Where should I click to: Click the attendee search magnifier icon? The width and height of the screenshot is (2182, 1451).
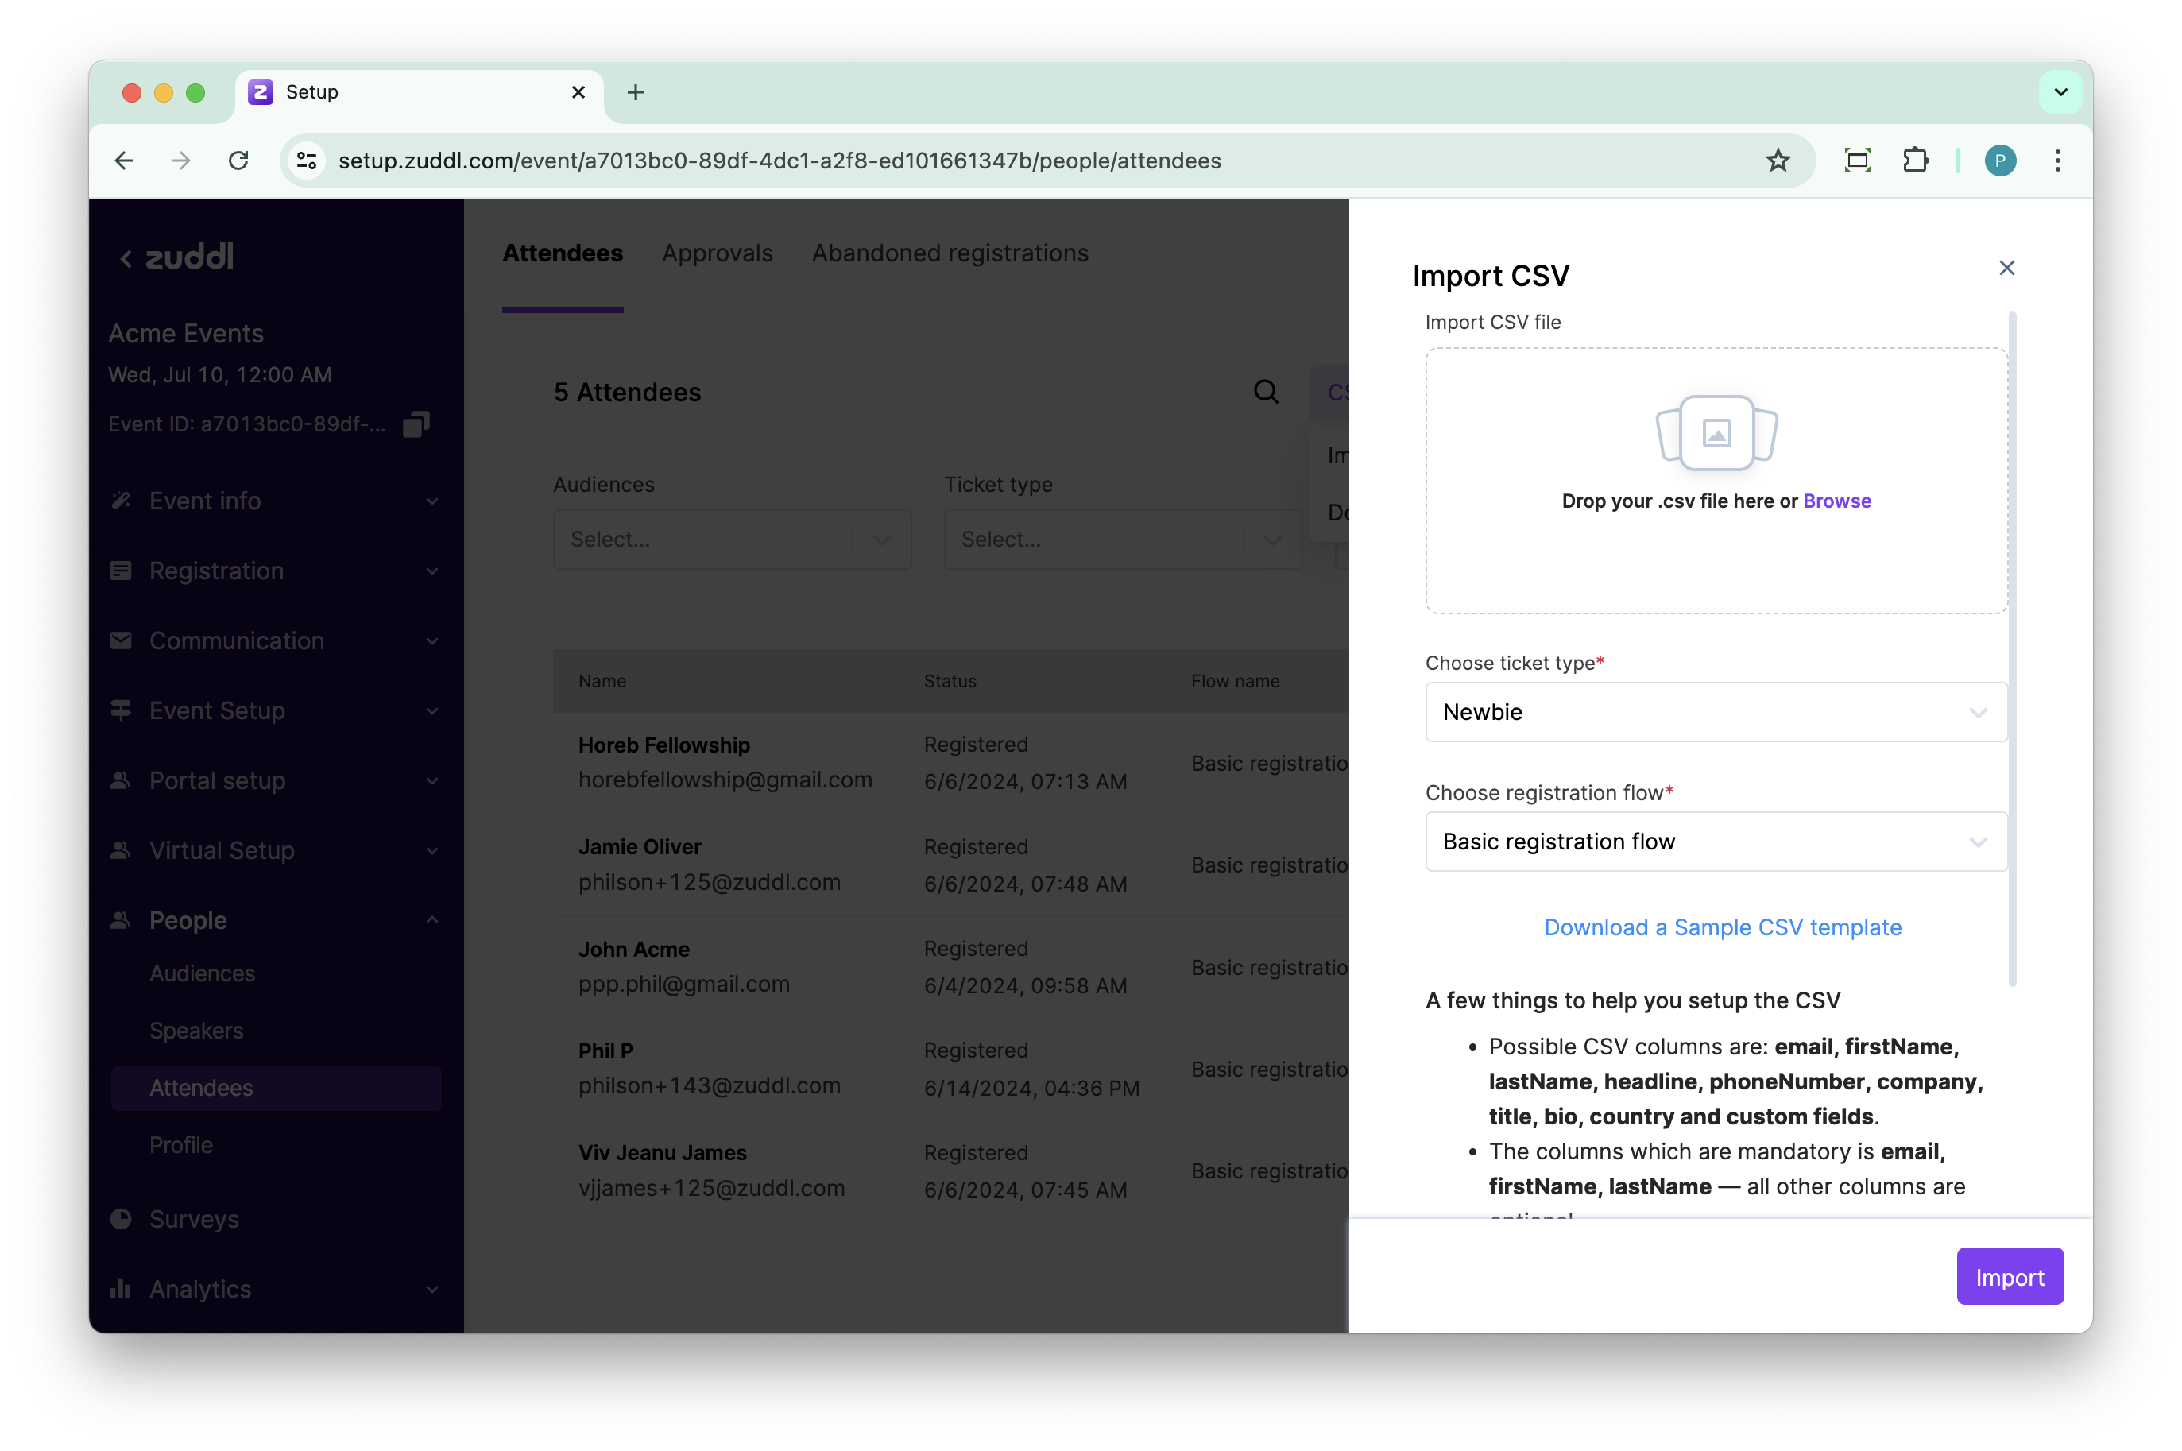tap(1265, 393)
